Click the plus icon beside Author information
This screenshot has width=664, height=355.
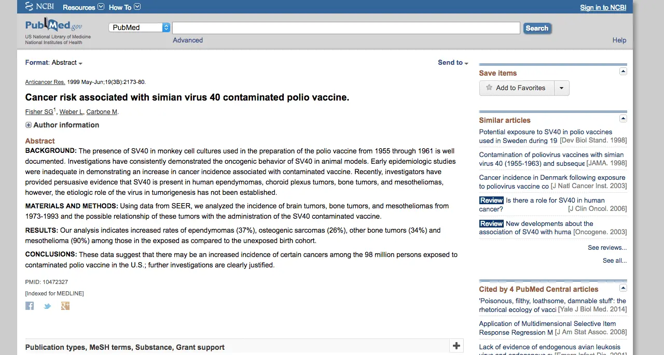(29, 125)
